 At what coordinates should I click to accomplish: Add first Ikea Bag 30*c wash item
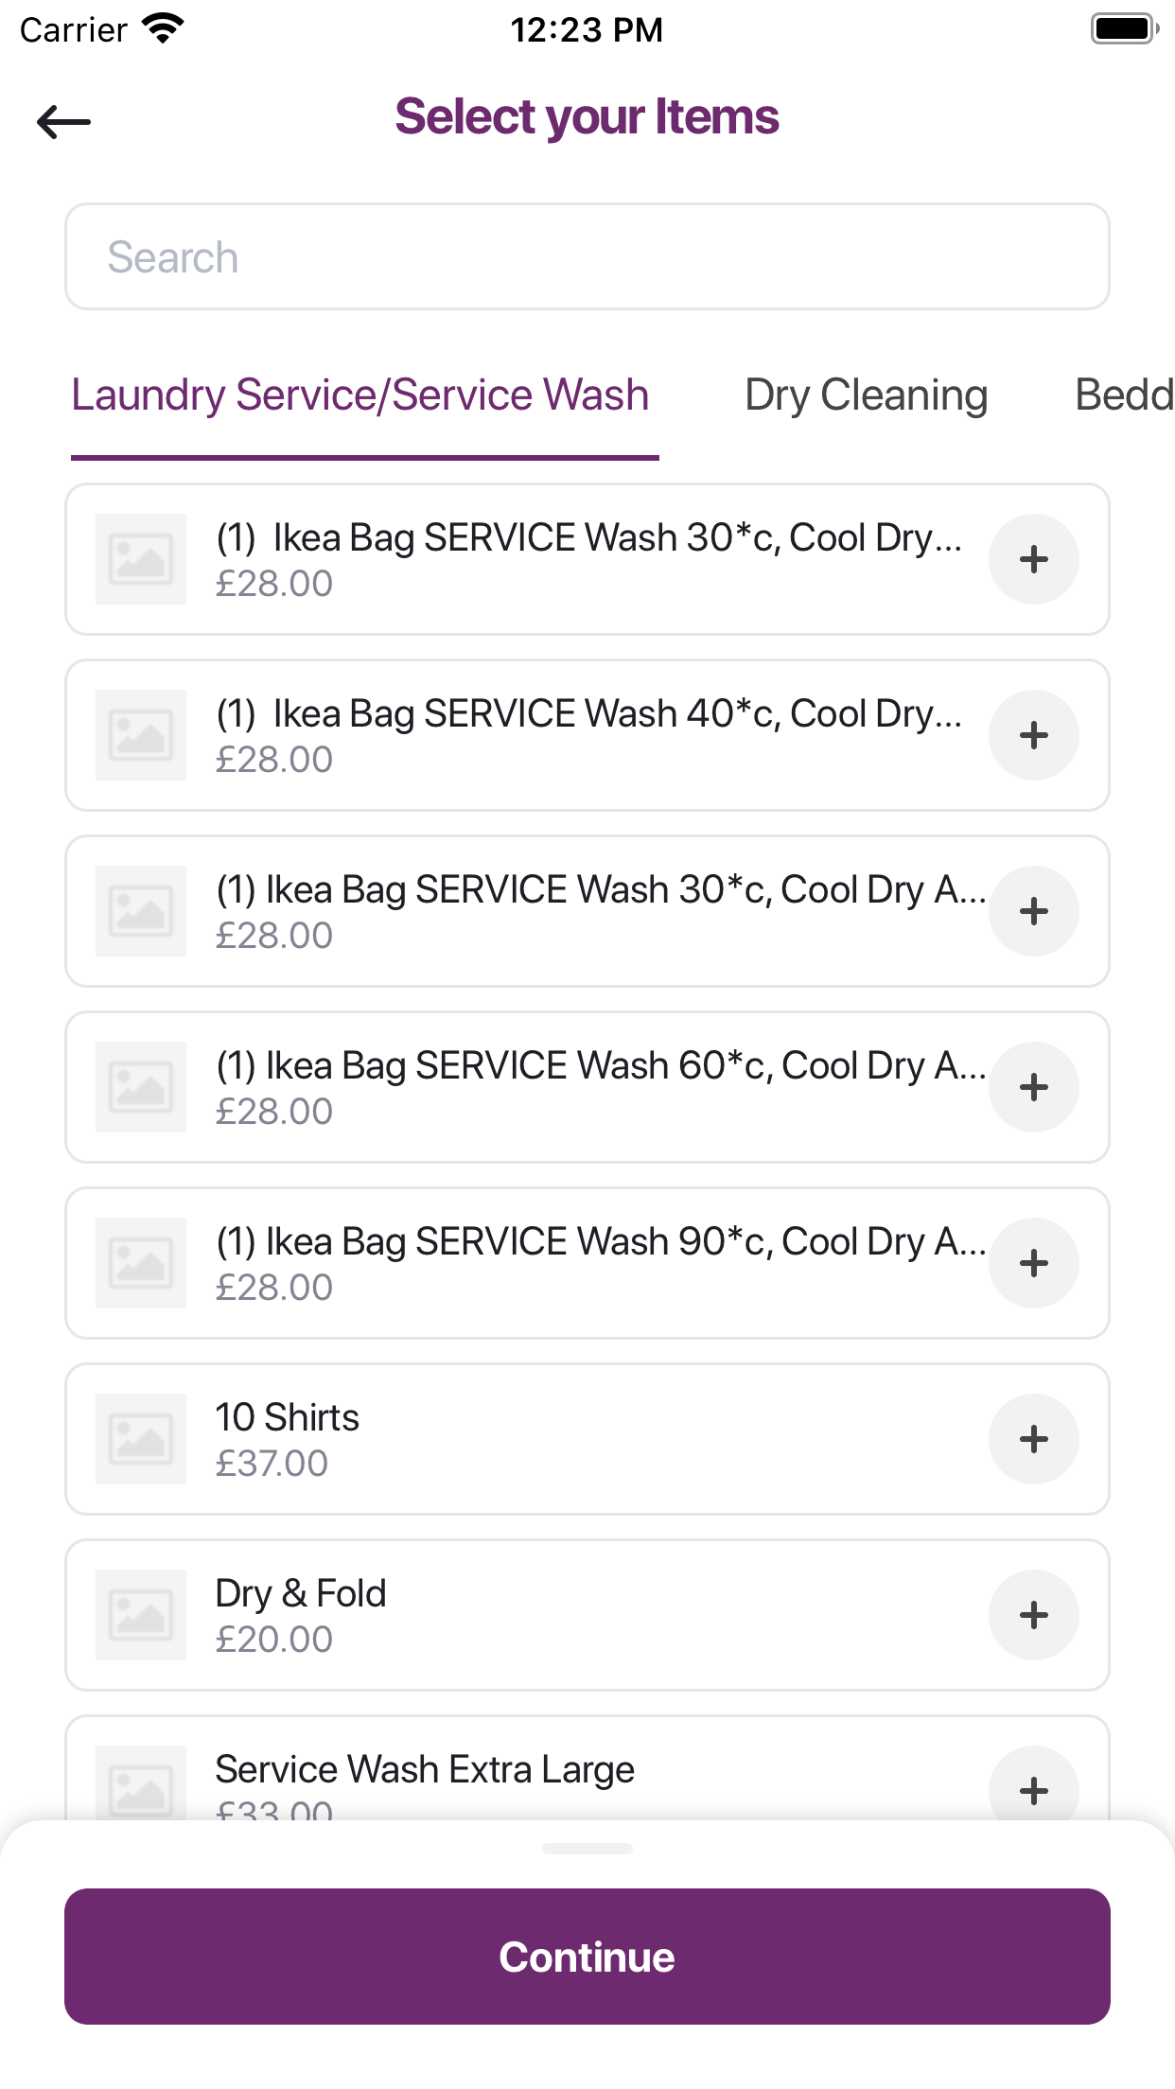[1034, 559]
